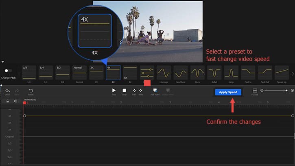Click the Fit Size icon

(255, 91)
